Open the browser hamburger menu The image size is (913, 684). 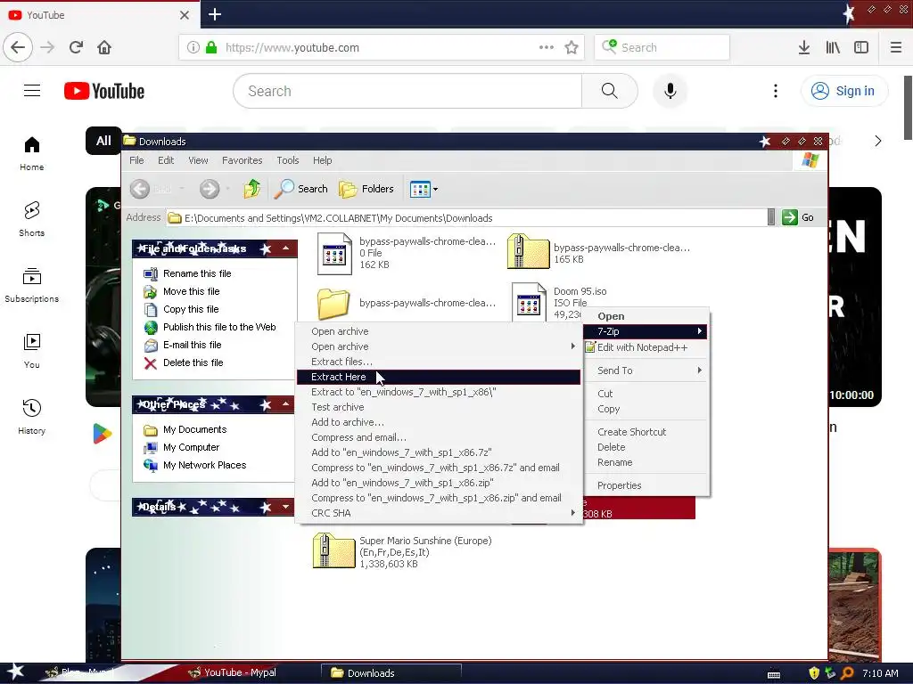click(896, 48)
